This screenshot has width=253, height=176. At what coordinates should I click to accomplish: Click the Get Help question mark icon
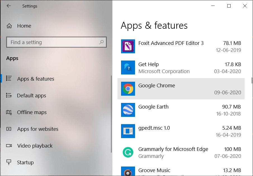point(128,67)
